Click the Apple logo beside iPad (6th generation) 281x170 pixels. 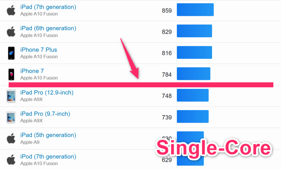[11, 32]
